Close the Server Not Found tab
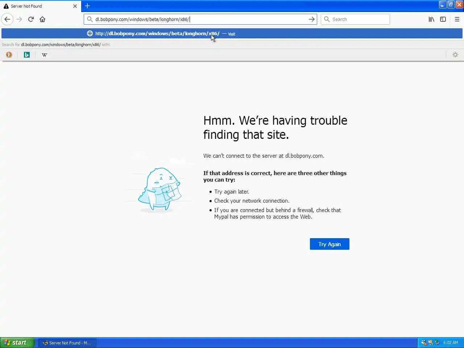The image size is (464, 348). [75, 6]
